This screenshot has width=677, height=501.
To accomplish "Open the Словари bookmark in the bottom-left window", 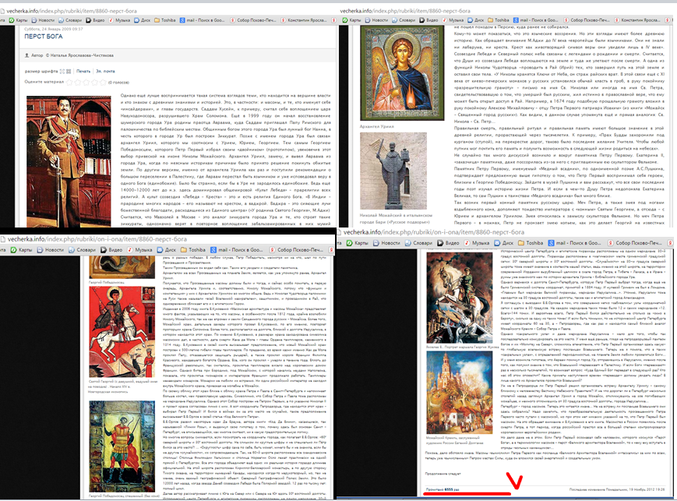I will click(x=82, y=250).
